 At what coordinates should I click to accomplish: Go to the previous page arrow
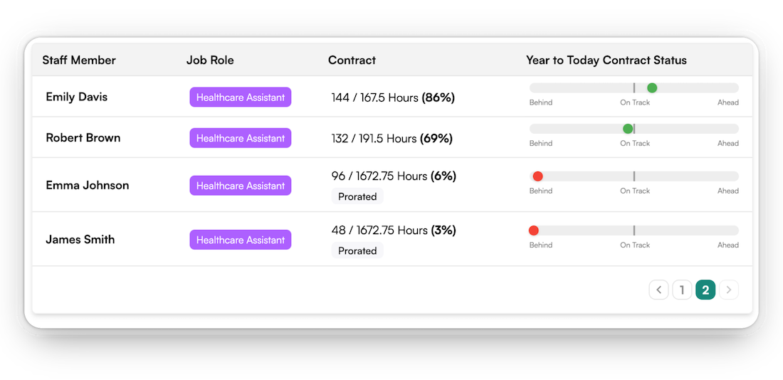(x=658, y=290)
